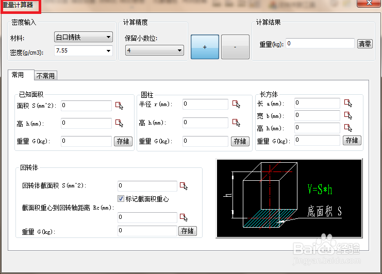Focus the 重量(kg) result field
The image size is (382, 274).
pos(320,44)
